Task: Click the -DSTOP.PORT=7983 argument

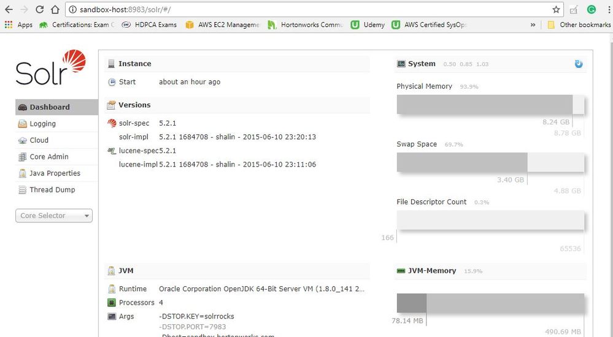Action: (192, 327)
